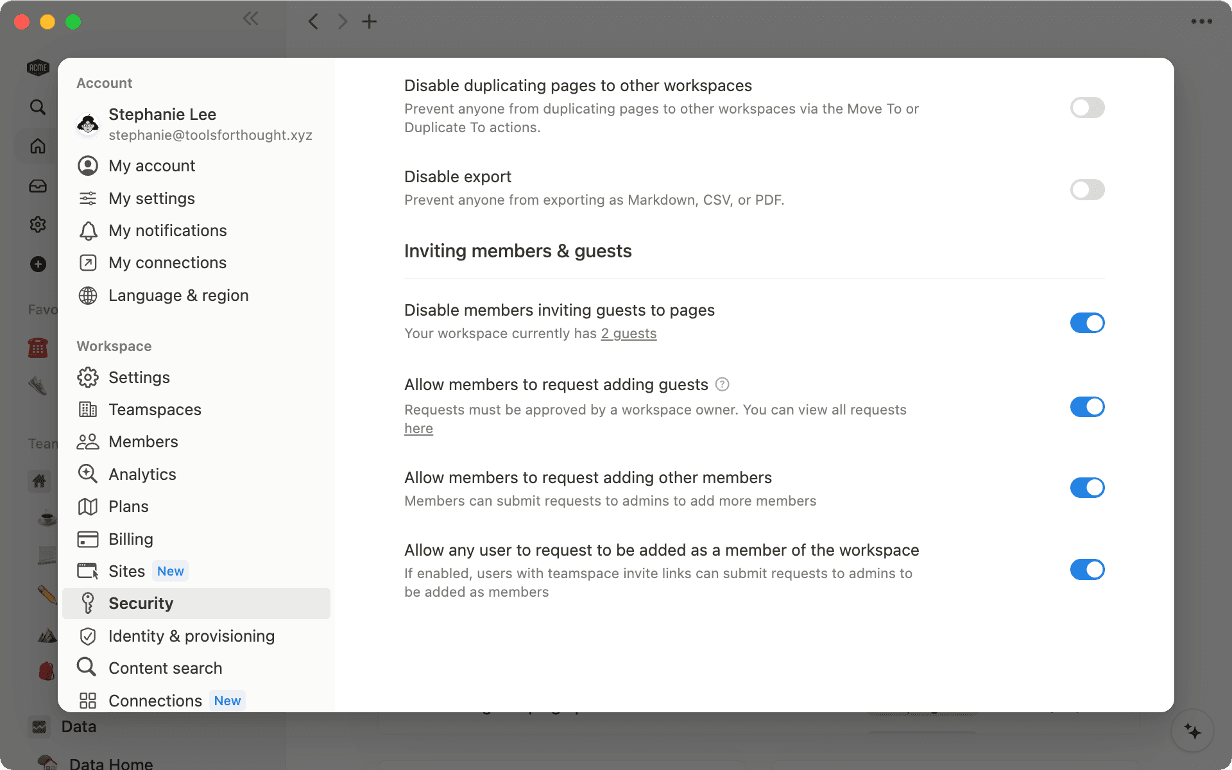The width and height of the screenshot is (1232, 770).
Task: Click the Security key icon
Action: (88, 603)
